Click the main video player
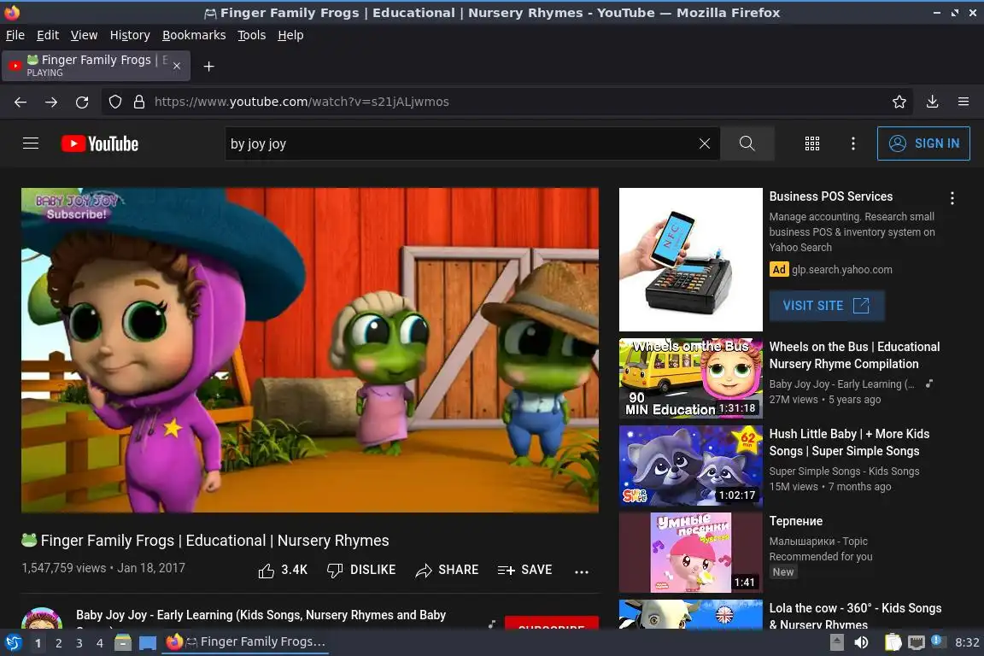The image size is (984, 656). [x=310, y=349]
